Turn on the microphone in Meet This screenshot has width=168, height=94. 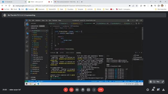point(66,90)
